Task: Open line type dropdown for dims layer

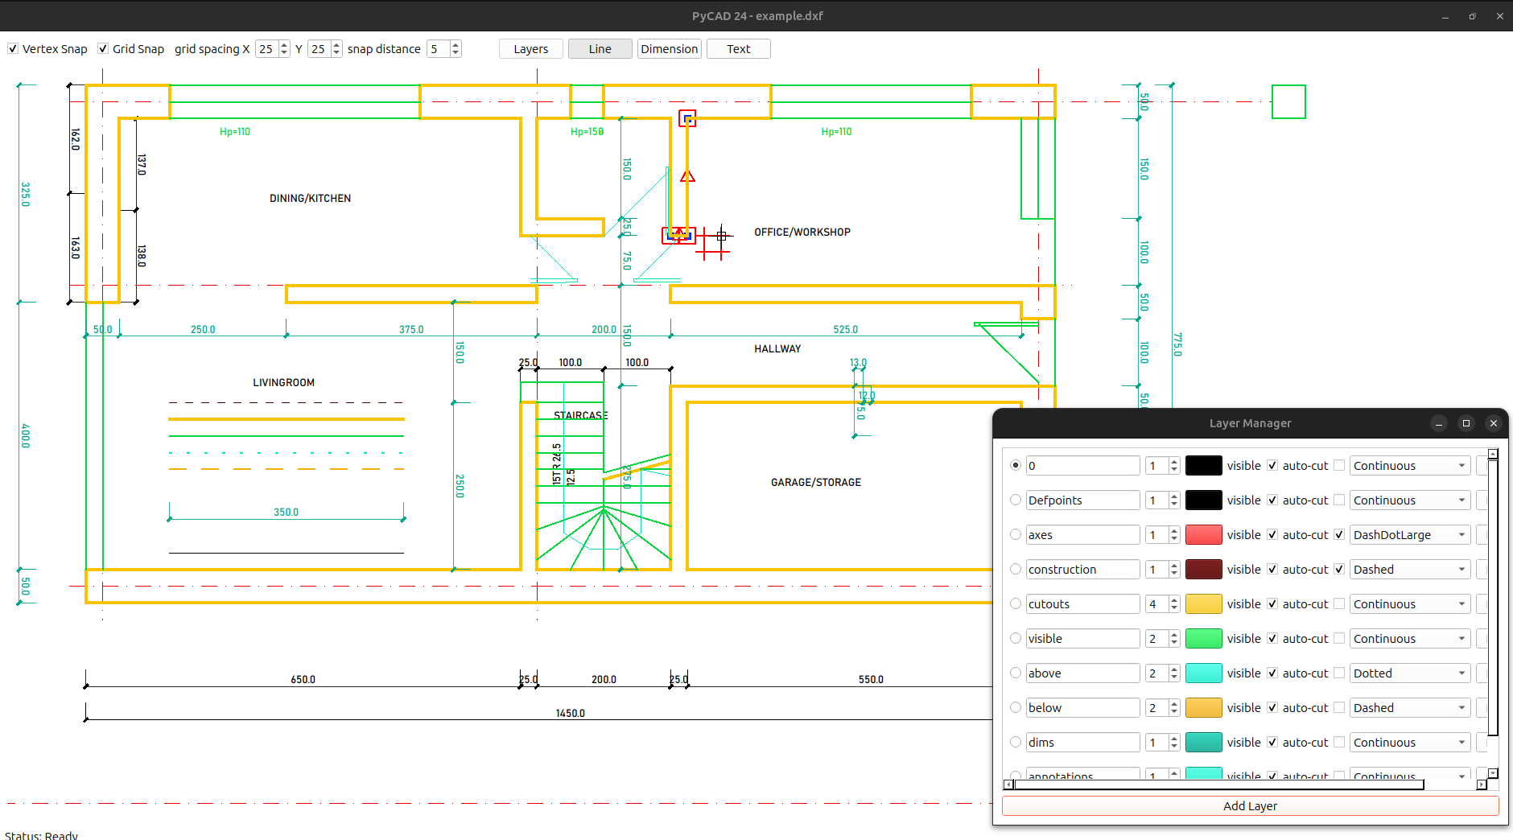Action: (x=1410, y=742)
